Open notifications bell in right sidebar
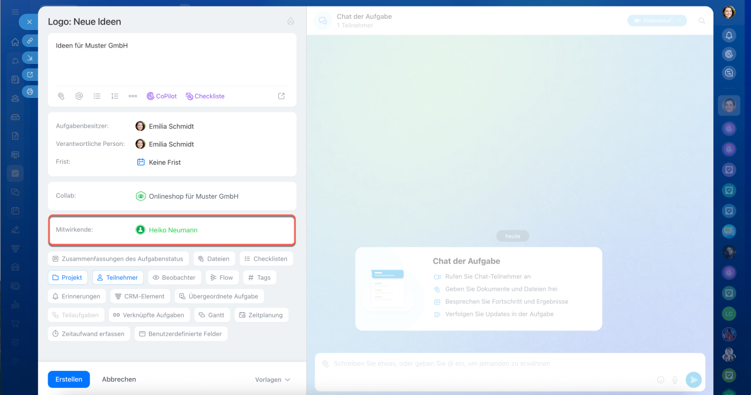The width and height of the screenshot is (751, 395). click(729, 35)
